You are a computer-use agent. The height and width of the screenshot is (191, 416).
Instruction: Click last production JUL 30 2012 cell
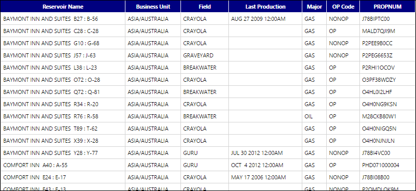(x=265, y=153)
